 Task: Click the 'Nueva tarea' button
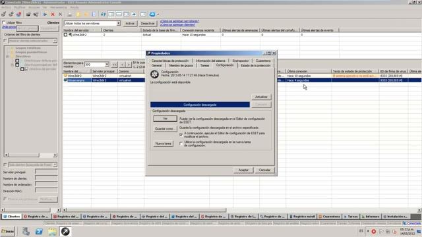click(x=164, y=144)
